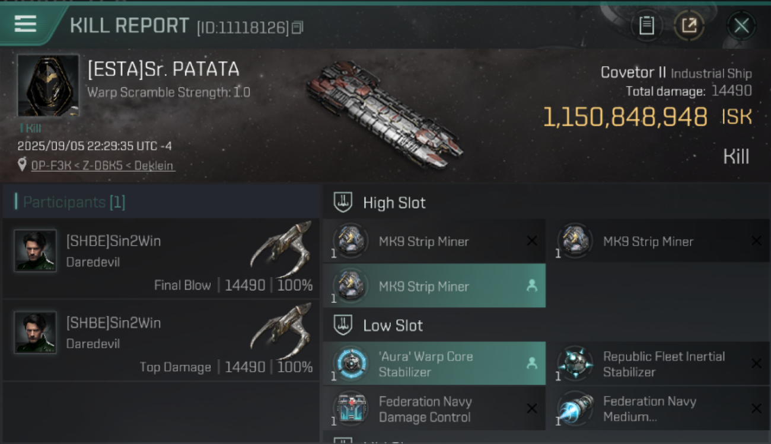Click the Low Slot section icon
The image size is (771, 444).
343,325
